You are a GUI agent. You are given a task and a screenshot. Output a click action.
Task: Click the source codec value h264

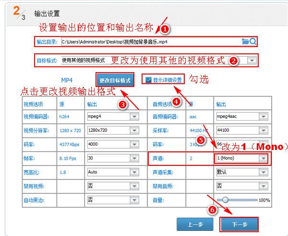pyautogui.click(x=64, y=117)
